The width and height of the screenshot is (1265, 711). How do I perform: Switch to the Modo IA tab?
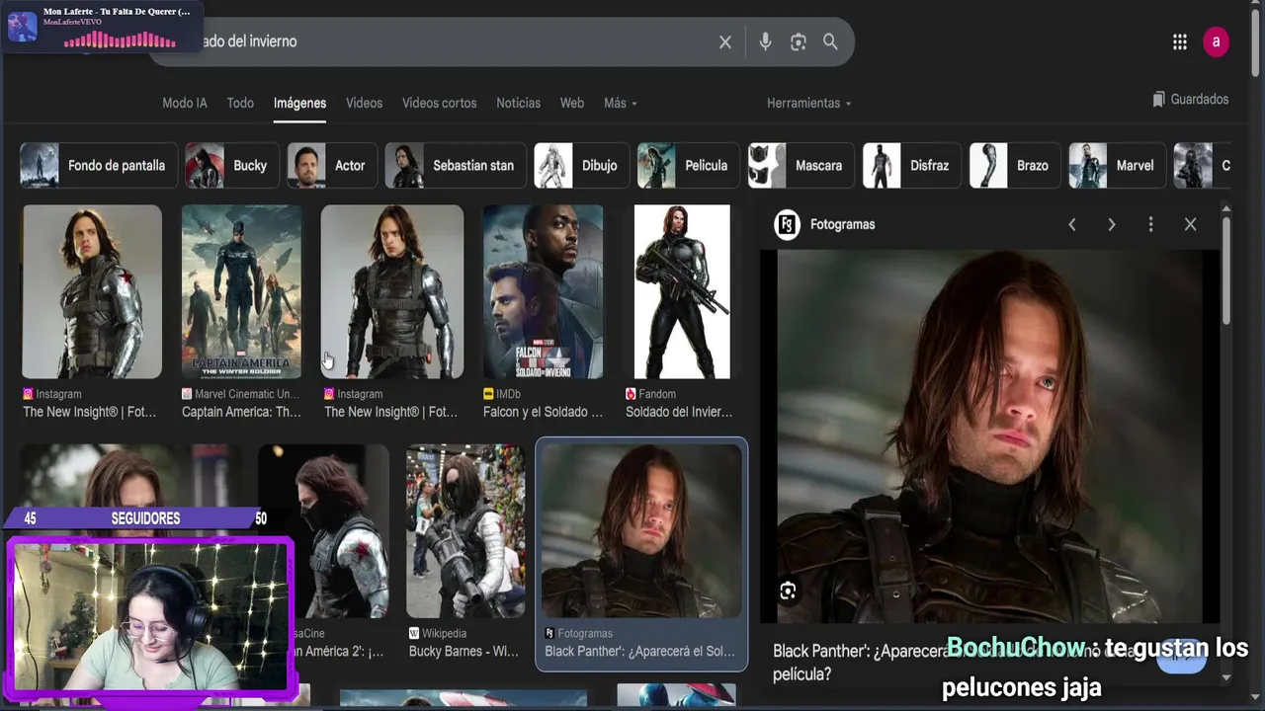click(x=185, y=103)
